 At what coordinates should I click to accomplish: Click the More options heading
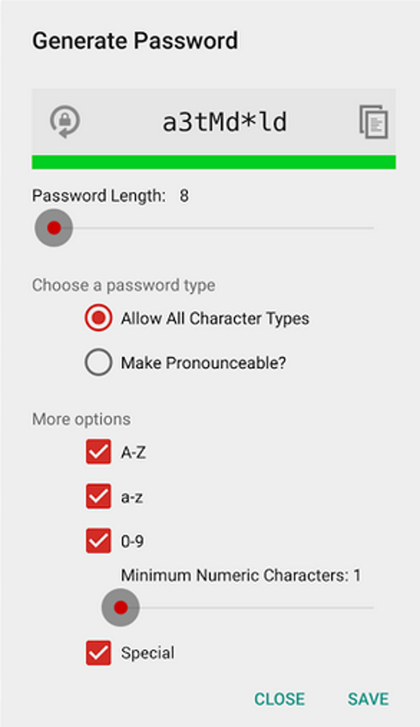(x=81, y=419)
